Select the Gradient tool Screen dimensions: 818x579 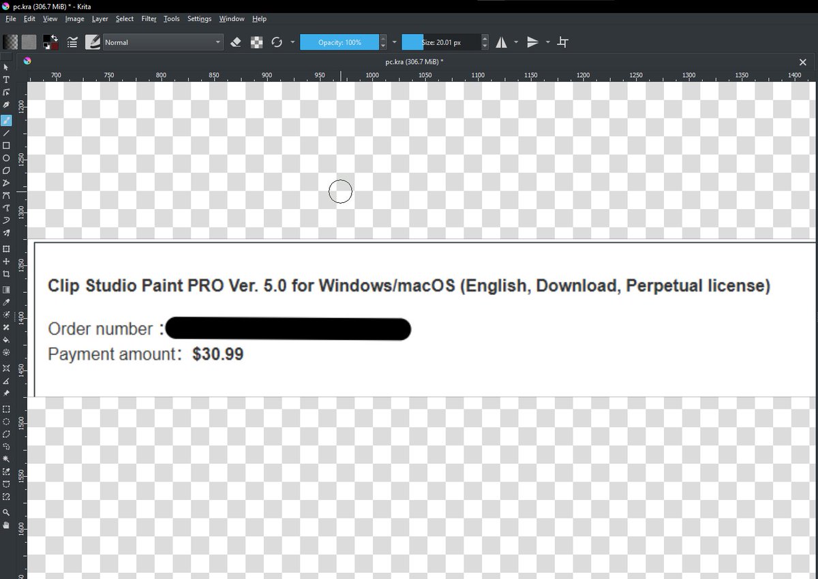(x=6, y=289)
